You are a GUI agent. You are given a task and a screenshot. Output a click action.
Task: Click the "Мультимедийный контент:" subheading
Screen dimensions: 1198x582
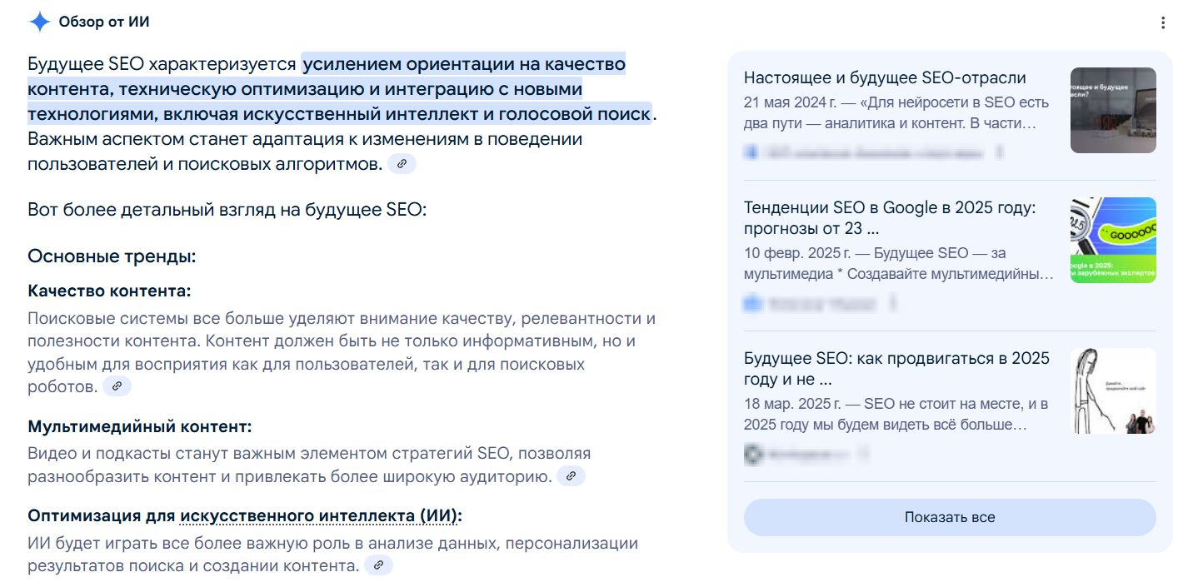(x=139, y=427)
